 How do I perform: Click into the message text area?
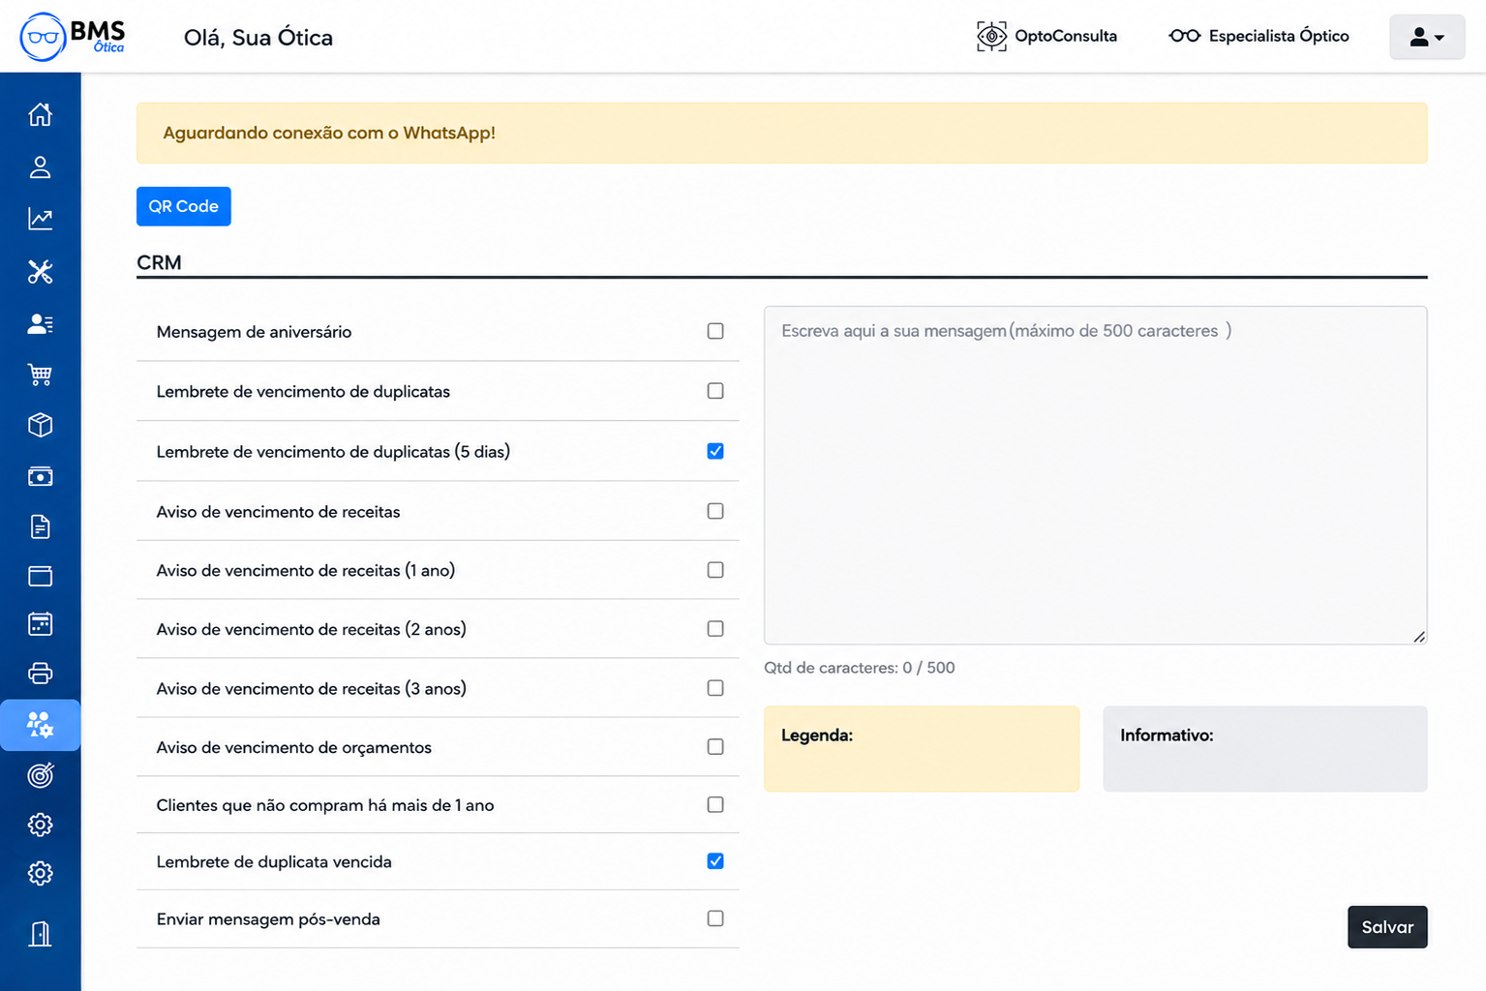pyautogui.click(x=1095, y=475)
